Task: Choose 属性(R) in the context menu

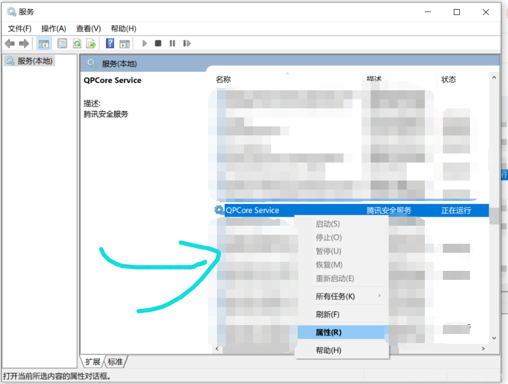Action: coord(342,332)
